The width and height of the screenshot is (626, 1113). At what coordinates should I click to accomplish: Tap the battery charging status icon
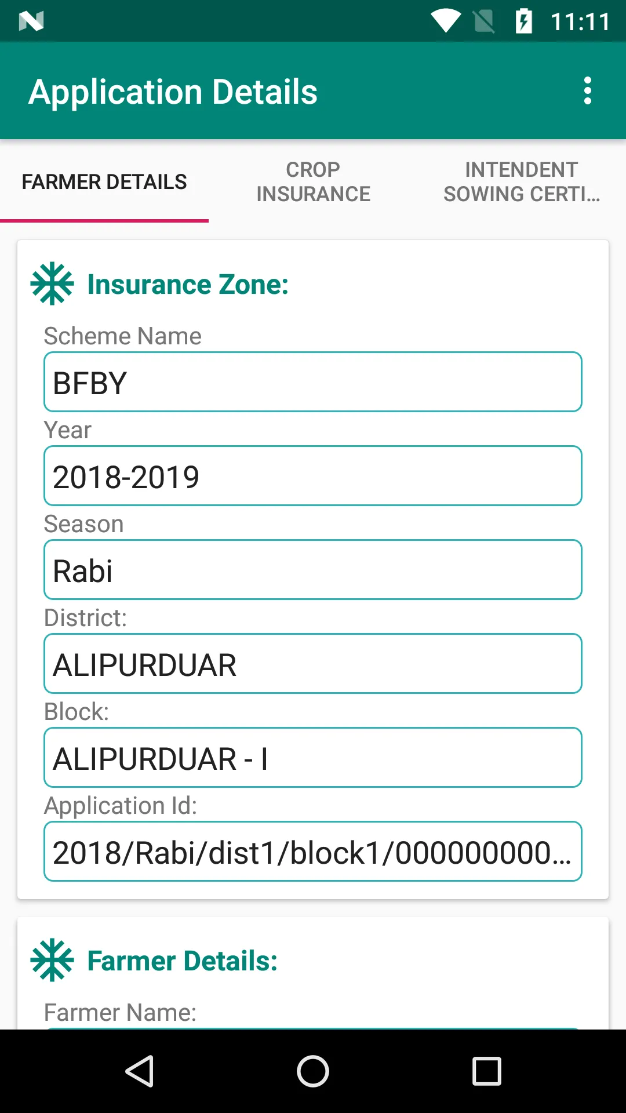(x=523, y=22)
